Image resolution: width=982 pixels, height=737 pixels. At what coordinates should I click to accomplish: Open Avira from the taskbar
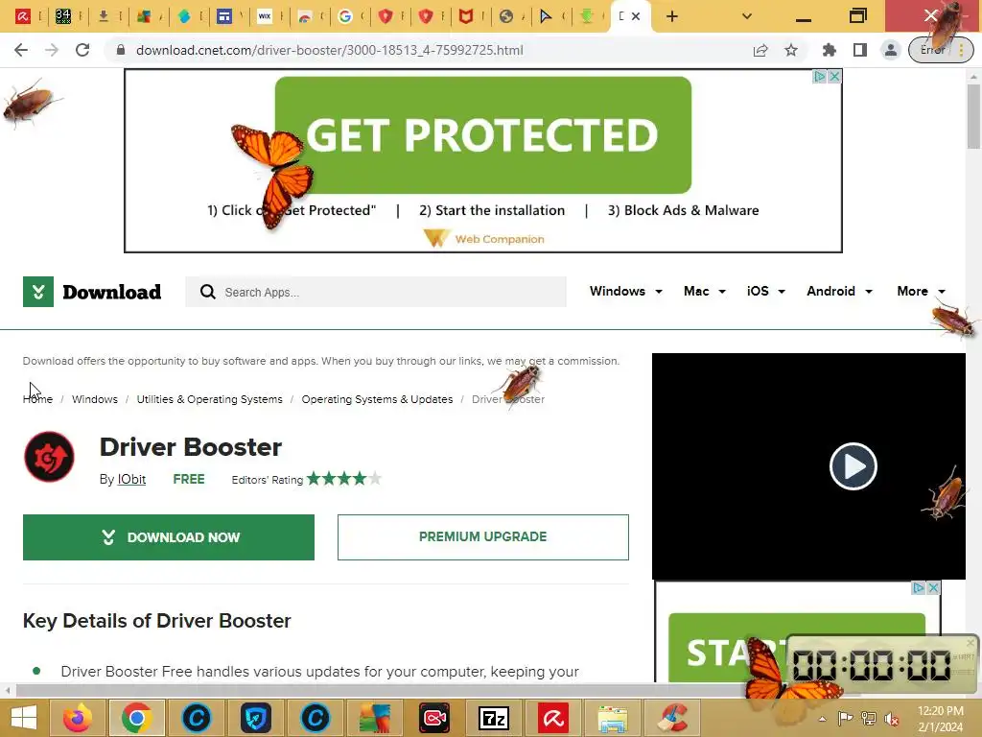[553, 718]
